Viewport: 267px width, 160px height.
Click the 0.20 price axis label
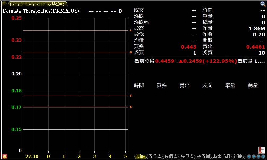coord(17,74)
